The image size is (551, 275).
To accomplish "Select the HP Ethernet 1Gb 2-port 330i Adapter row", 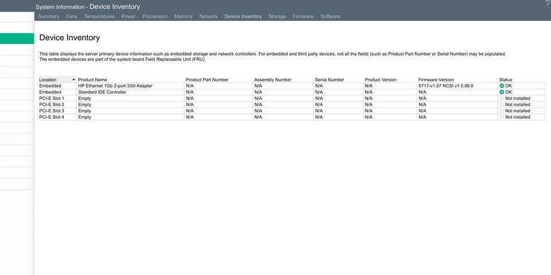I will pos(115,86).
